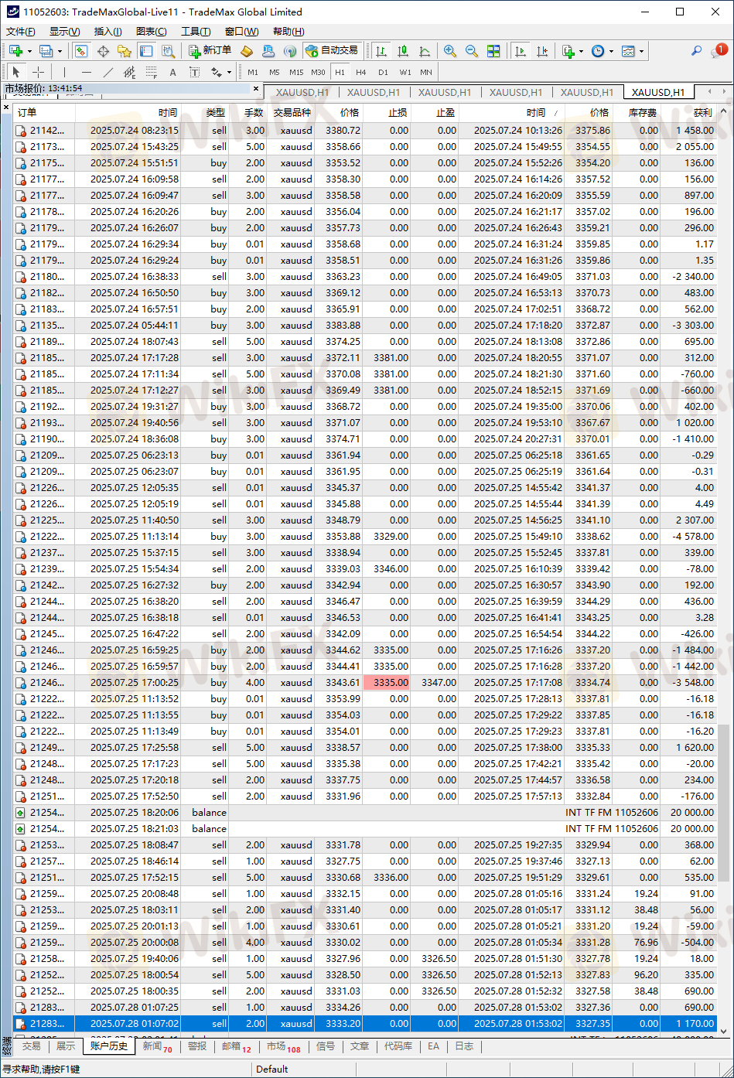Open the 显示 (View) menu
Screen dimensions: 734x1078
coord(64,32)
